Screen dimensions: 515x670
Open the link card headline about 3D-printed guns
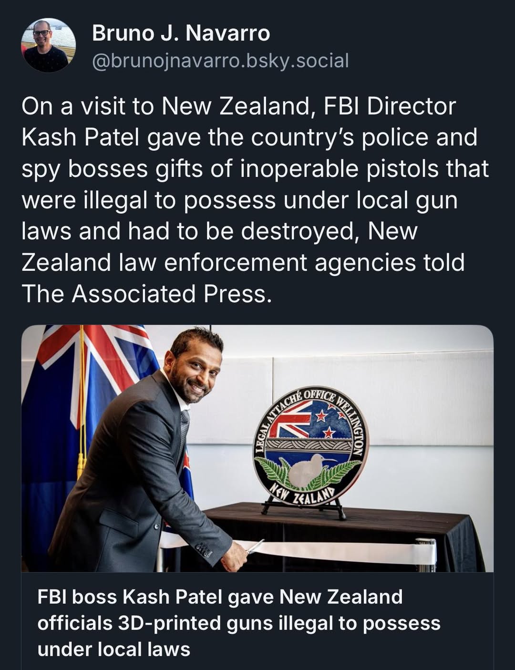[238, 623]
